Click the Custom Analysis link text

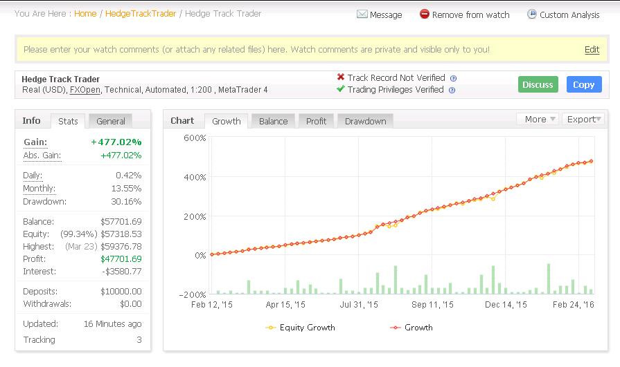coord(569,15)
